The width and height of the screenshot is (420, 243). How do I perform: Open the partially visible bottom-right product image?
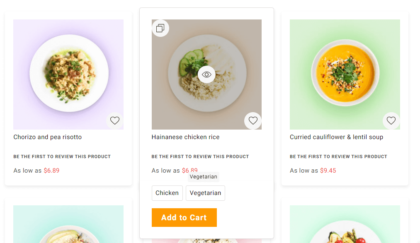(345, 226)
